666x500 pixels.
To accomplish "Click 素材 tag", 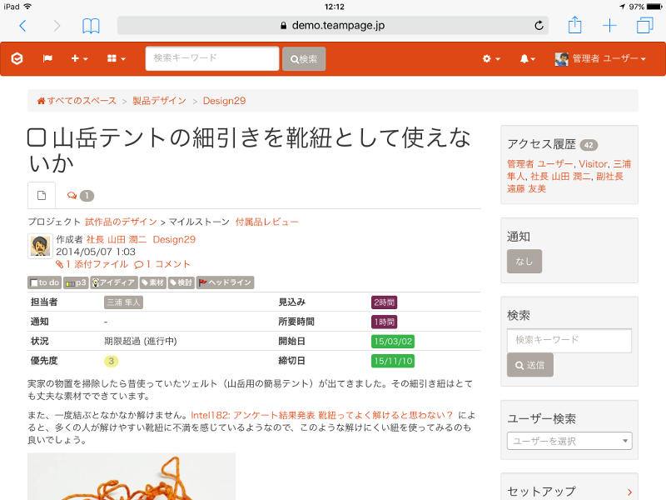I will (x=152, y=282).
